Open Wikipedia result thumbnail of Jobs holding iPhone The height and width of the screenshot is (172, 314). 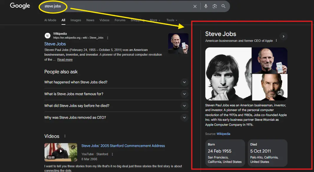tap(178, 44)
